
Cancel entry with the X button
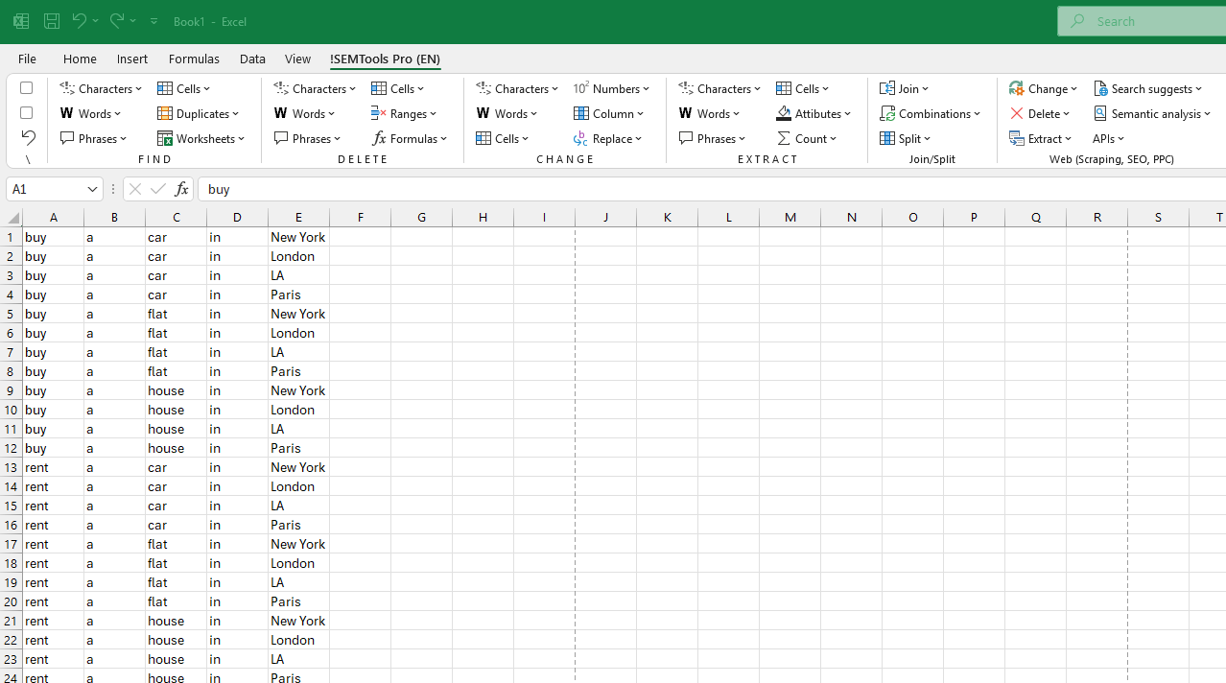(134, 188)
